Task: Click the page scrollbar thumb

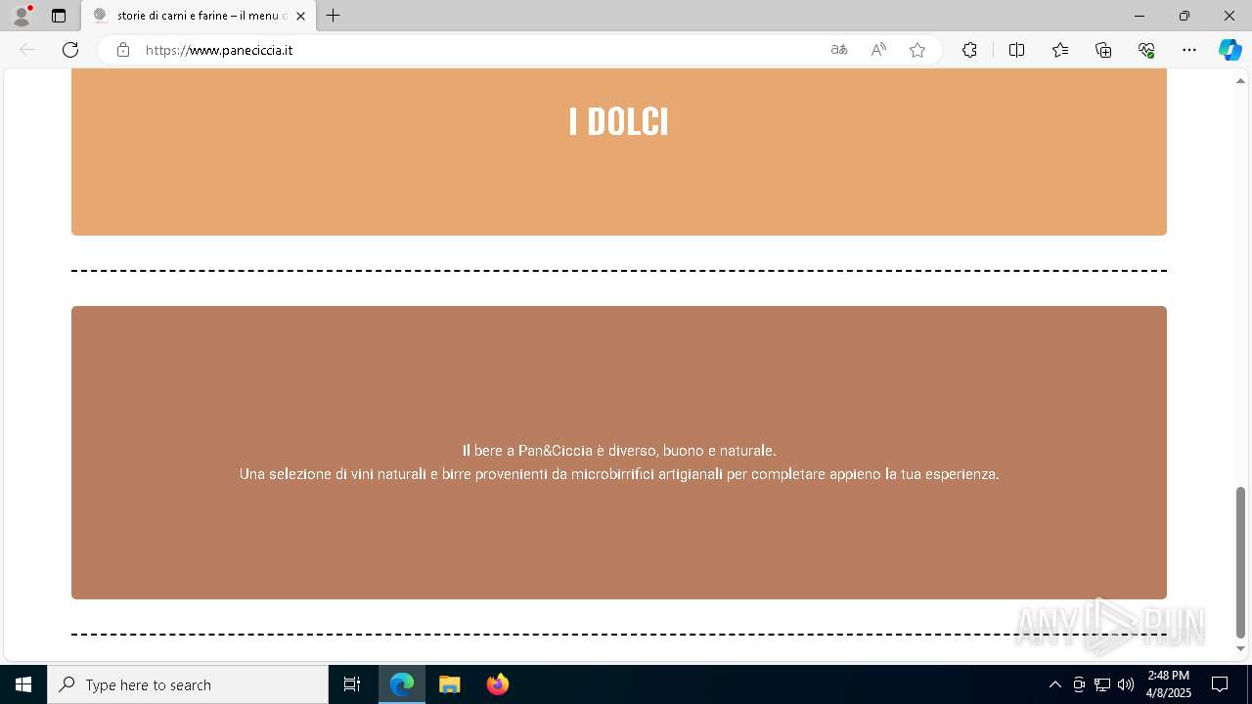Action: coord(1240,561)
